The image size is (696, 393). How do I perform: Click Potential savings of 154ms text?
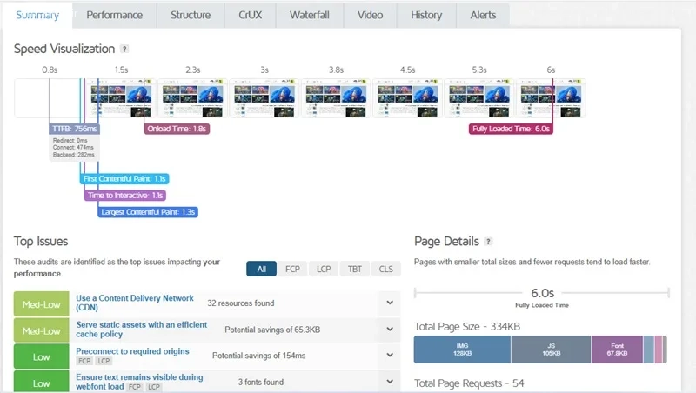[x=258, y=356]
